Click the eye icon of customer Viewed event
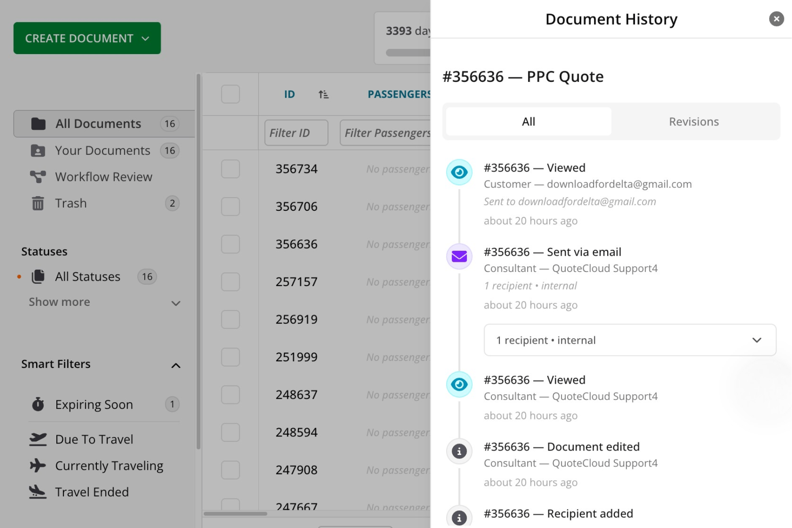Image resolution: width=792 pixels, height=528 pixels. (459, 172)
